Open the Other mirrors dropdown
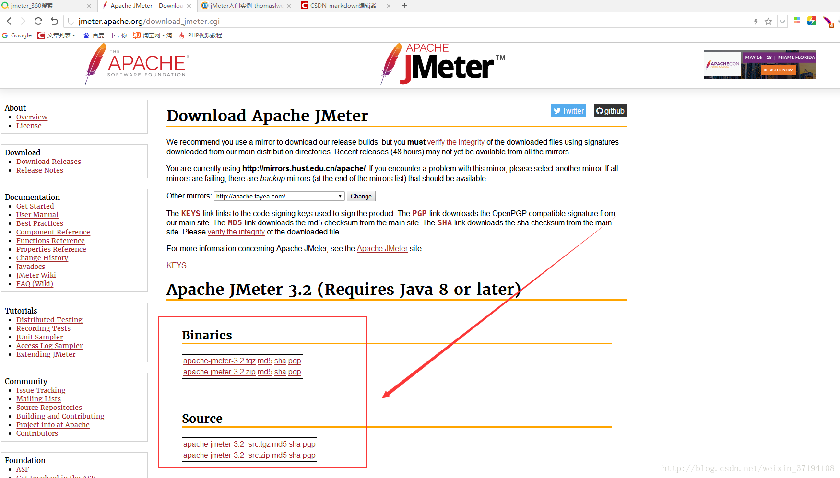The image size is (840, 478). 279,196
